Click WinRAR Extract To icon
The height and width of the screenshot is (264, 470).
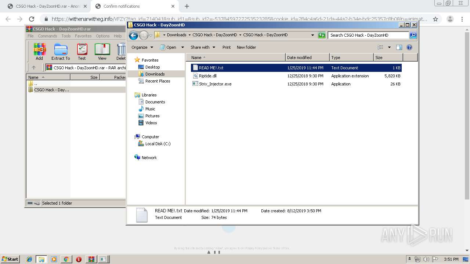click(61, 52)
